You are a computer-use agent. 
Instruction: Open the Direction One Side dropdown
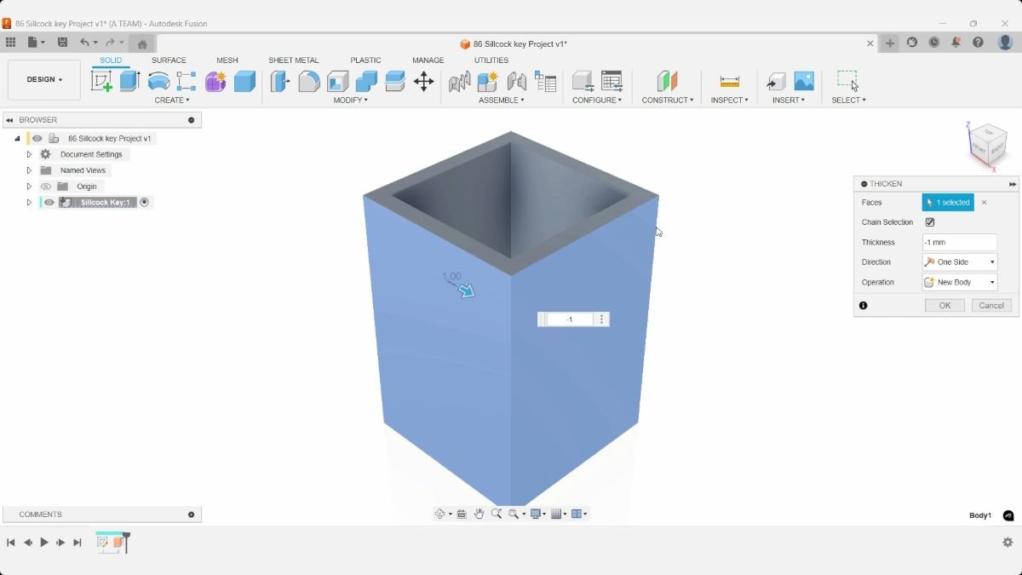pyautogui.click(x=960, y=262)
